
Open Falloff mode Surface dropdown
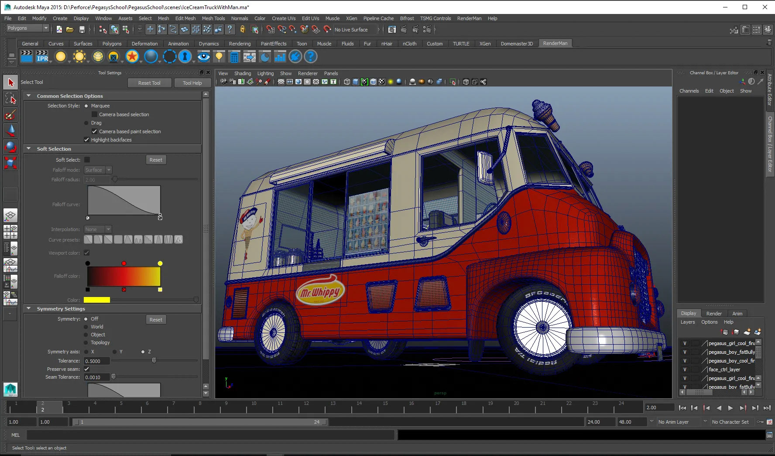pyautogui.click(x=98, y=170)
